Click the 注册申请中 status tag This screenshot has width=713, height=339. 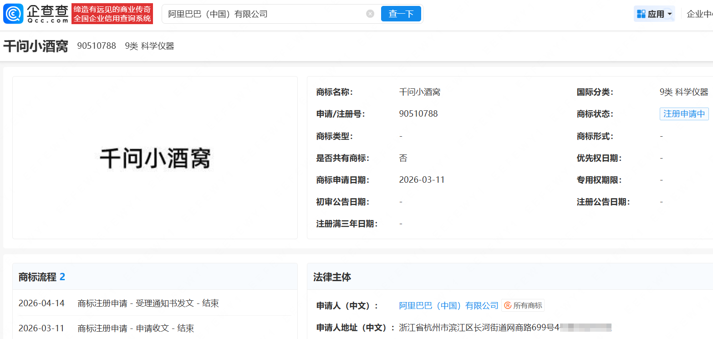point(684,114)
